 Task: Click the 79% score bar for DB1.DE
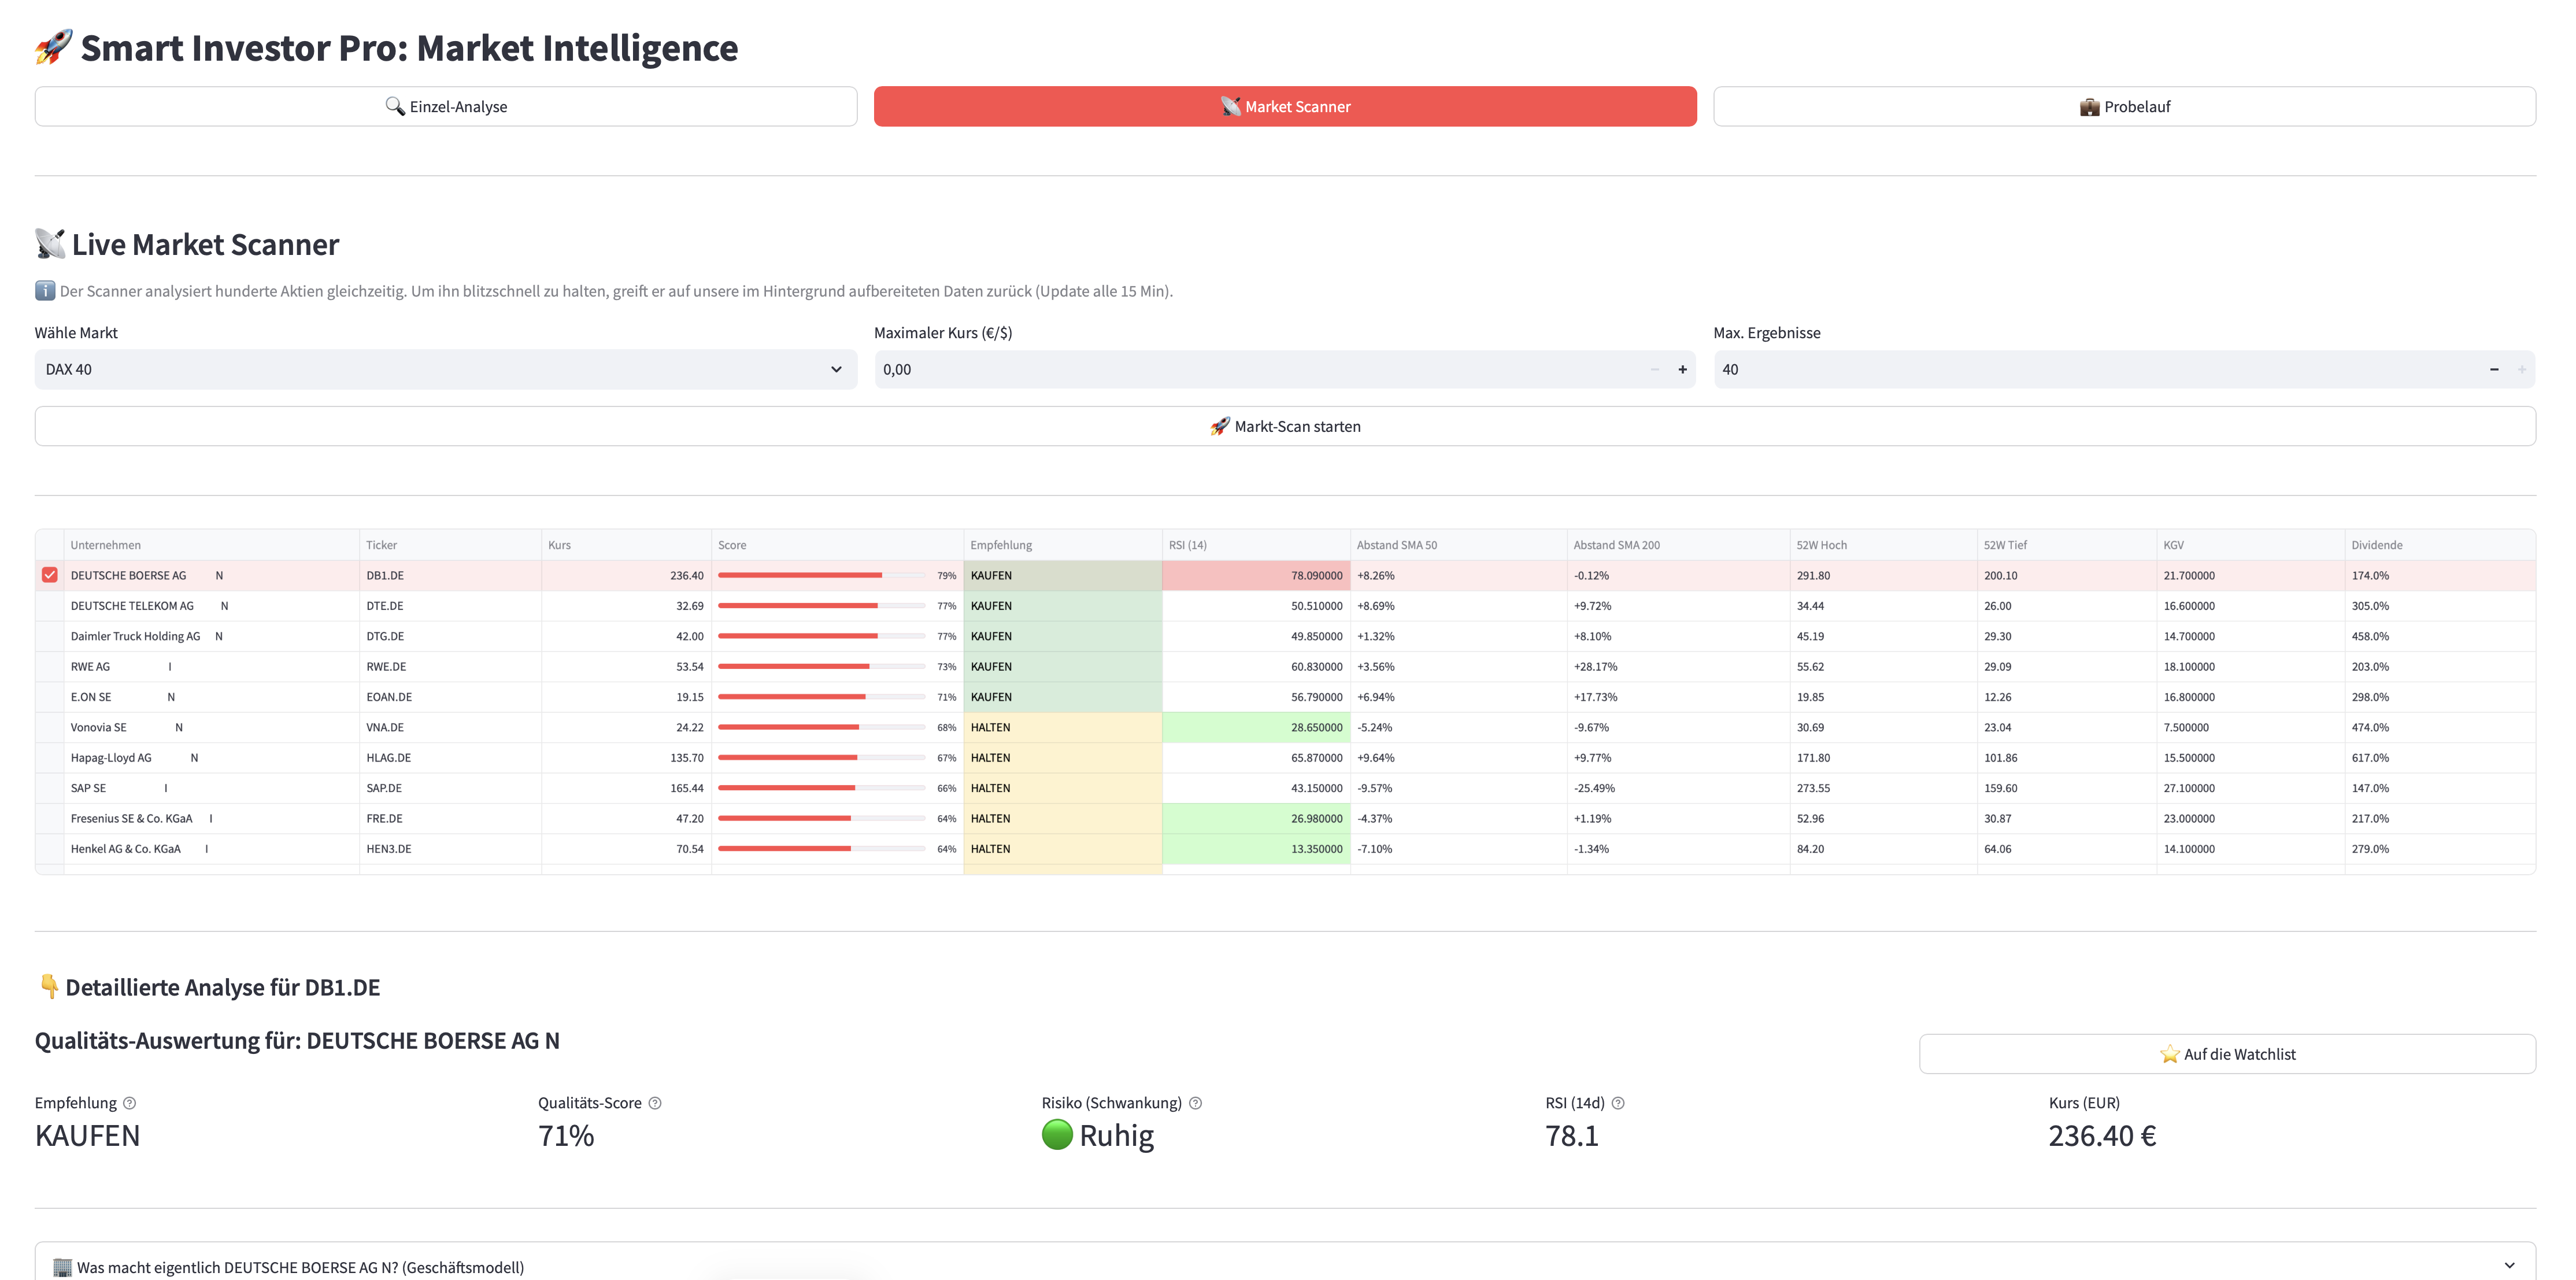837,575
